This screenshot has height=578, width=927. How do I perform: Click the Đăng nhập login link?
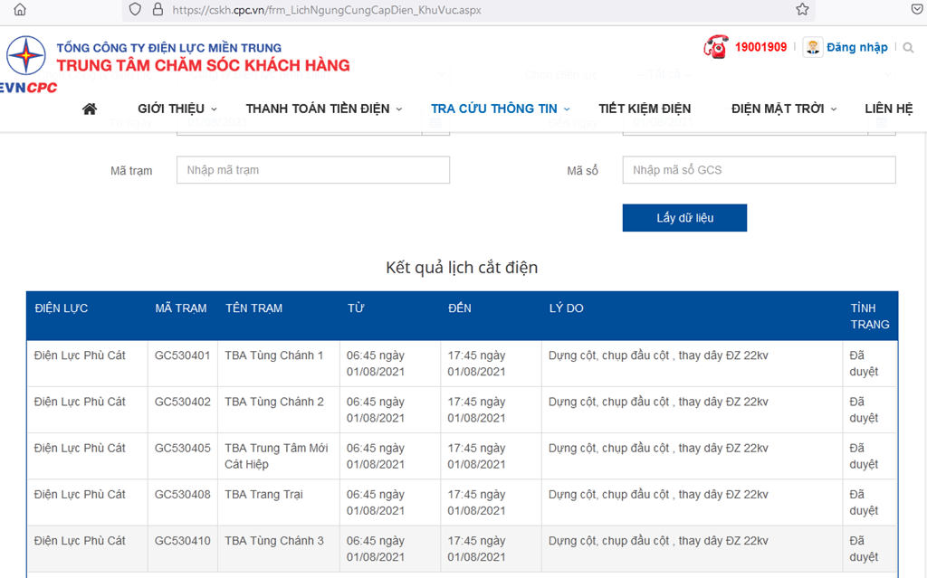click(856, 47)
